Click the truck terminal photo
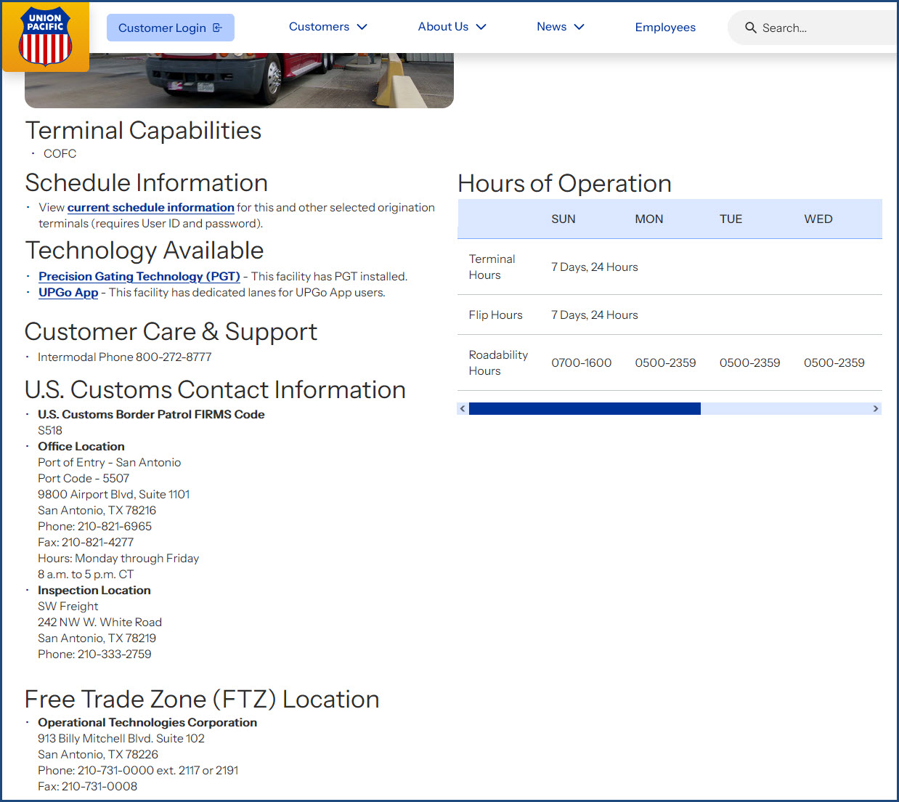Screen dimensions: 899x802 (x=239, y=80)
